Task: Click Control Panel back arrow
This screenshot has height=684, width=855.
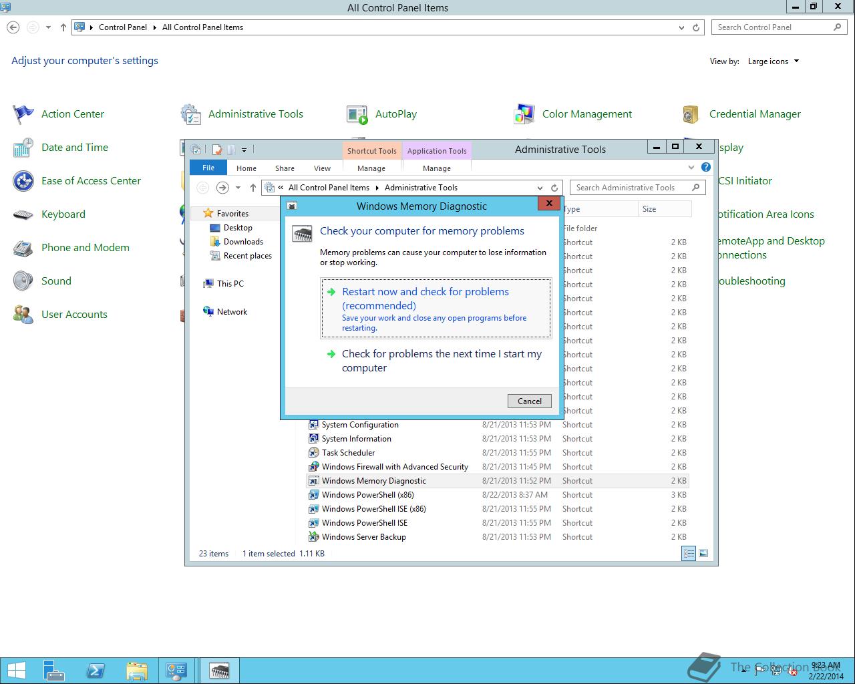Action: tap(13, 27)
